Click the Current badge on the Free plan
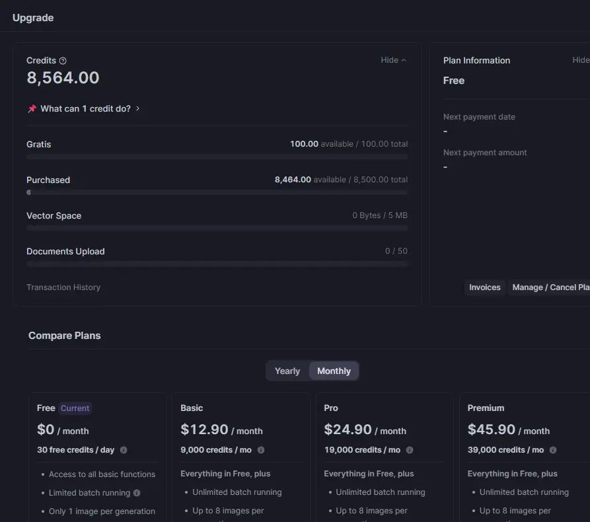This screenshot has height=522, width=590. [75, 408]
